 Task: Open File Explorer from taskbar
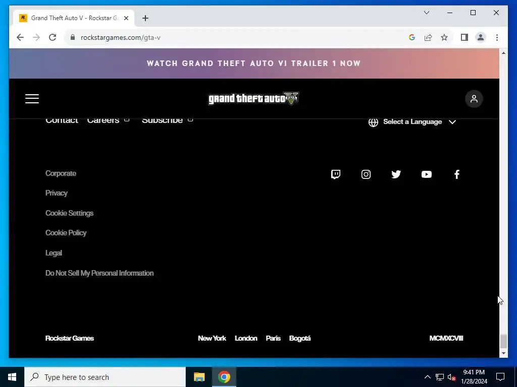[x=199, y=377]
